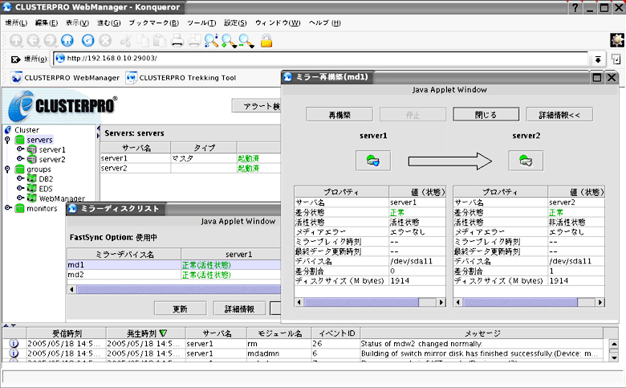Viewport: 626px width, 388px height.
Task: Click the アラート検索 button
Action: [x=257, y=106]
